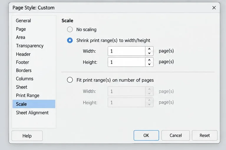Confirm with the OK button
The height and width of the screenshot is (150, 226).
[146, 135]
